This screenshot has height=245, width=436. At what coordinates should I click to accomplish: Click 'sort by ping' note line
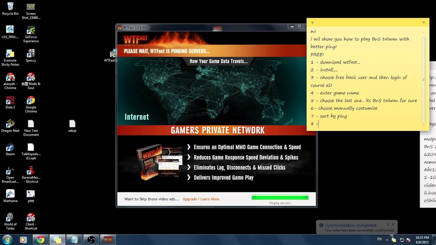point(329,116)
